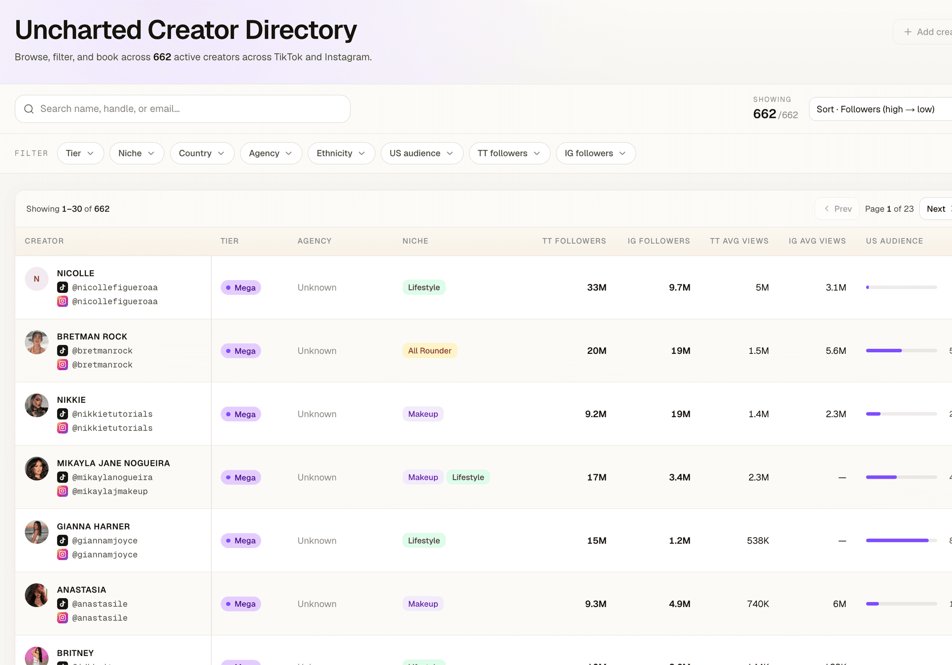Sort by IG Avg Views column header

[x=818, y=241]
